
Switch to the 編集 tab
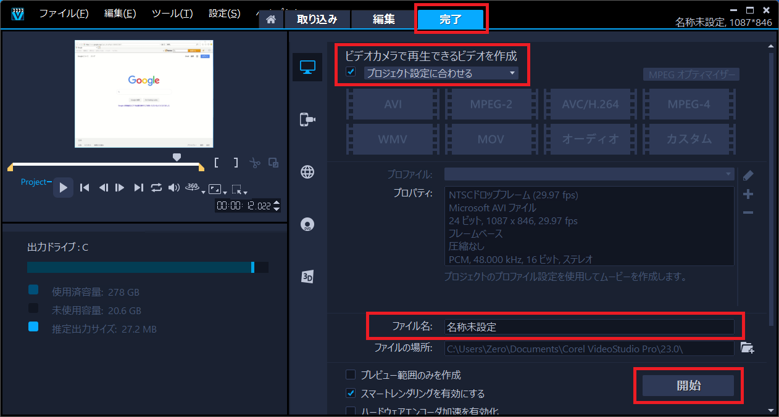point(383,19)
